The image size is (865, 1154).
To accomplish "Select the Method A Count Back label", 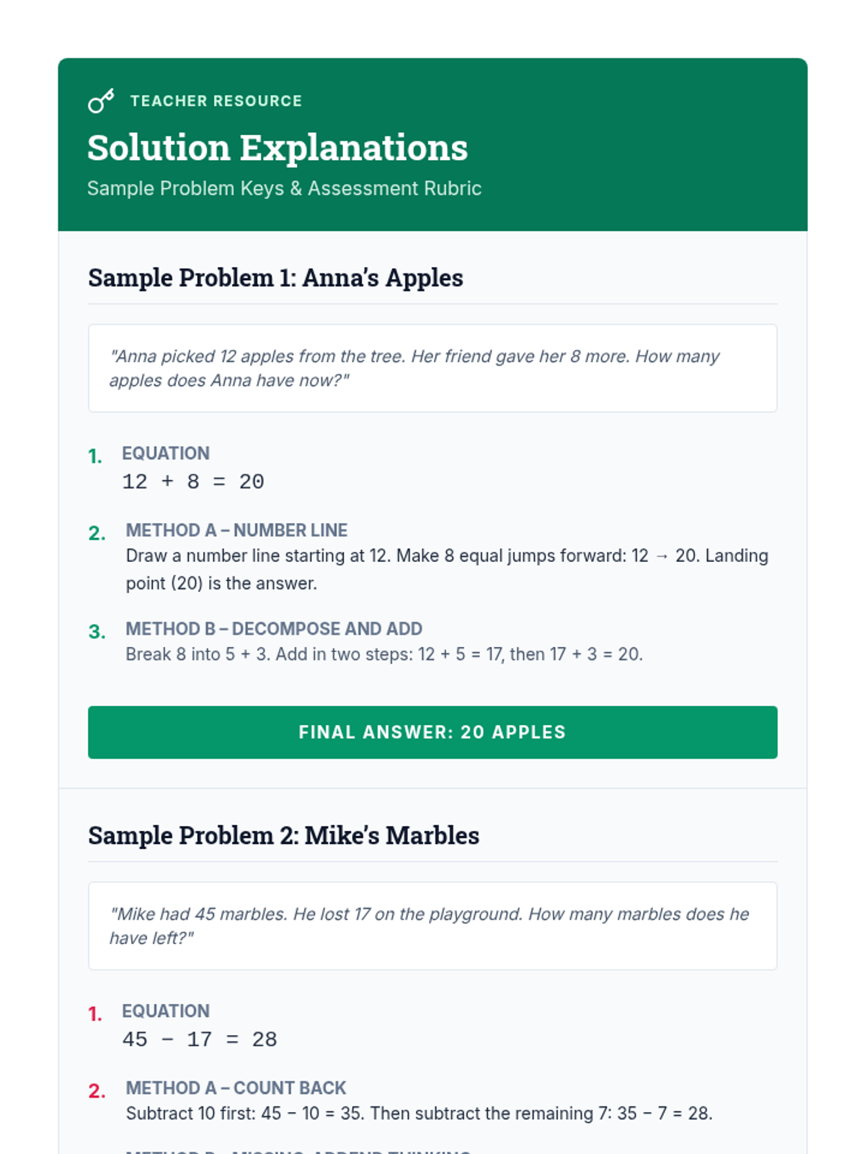I will click(236, 1088).
